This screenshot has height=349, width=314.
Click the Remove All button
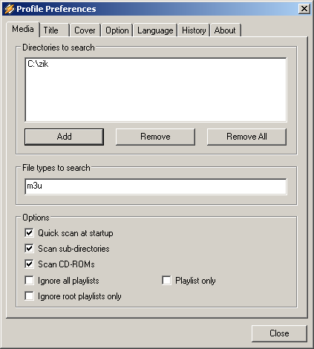[x=246, y=137]
